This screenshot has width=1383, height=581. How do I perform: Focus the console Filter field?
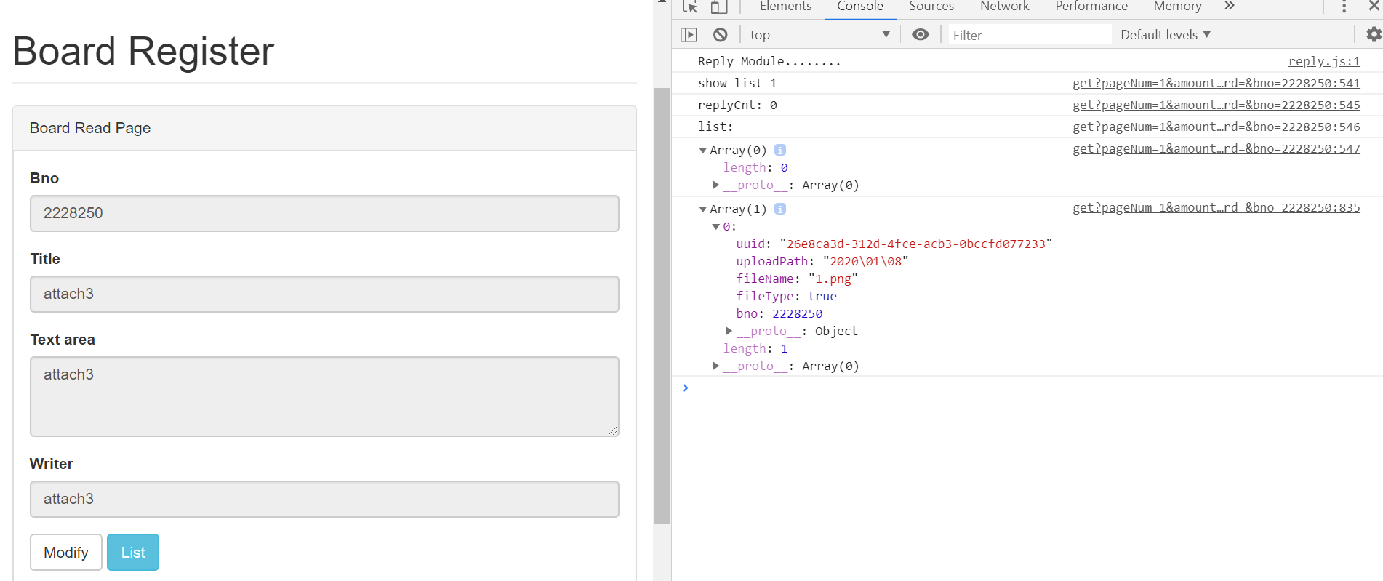1030,35
